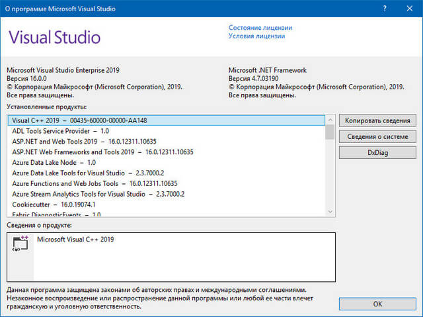Viewport: 423px width, 317px height.
Task: Open the Условия лицензии link
Action: pos(256,36)
